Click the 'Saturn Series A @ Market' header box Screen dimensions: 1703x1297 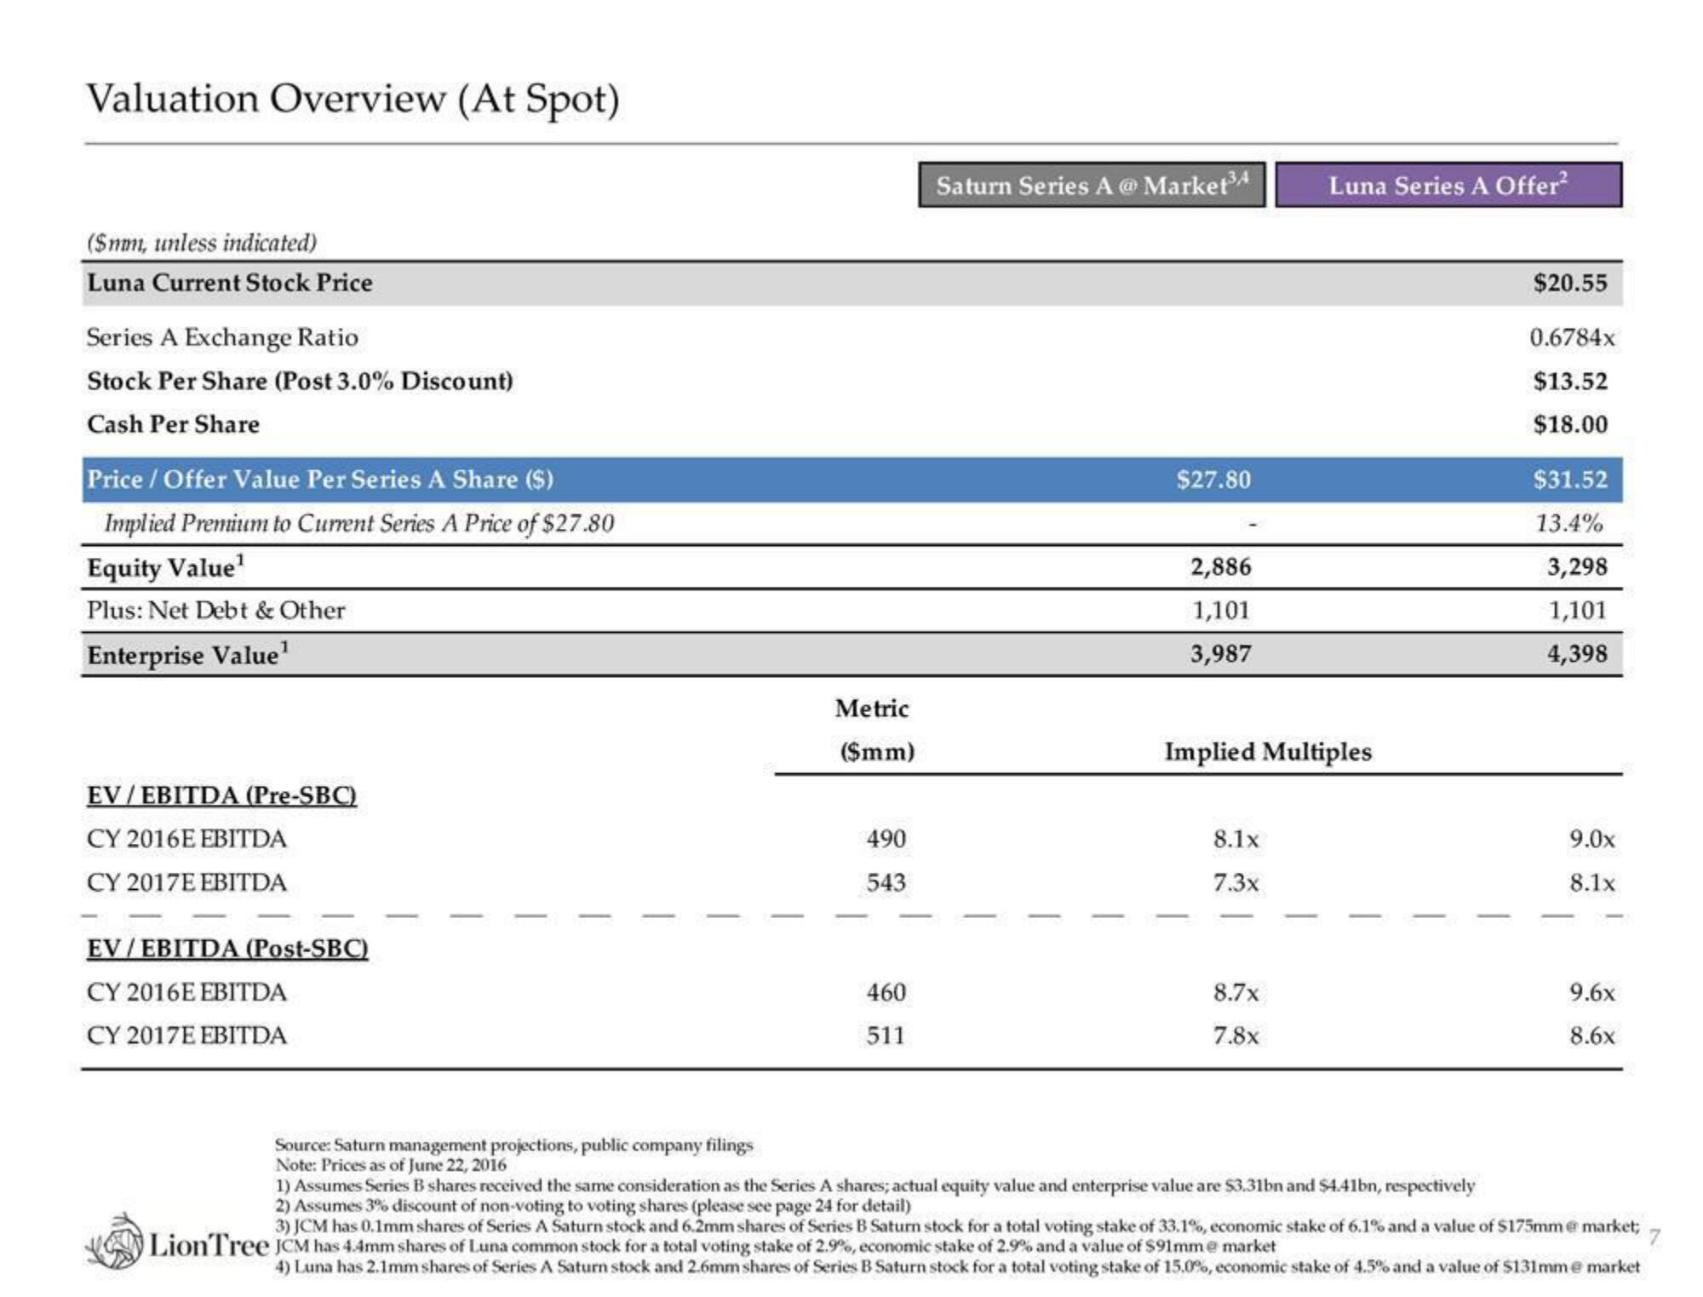1092,185
